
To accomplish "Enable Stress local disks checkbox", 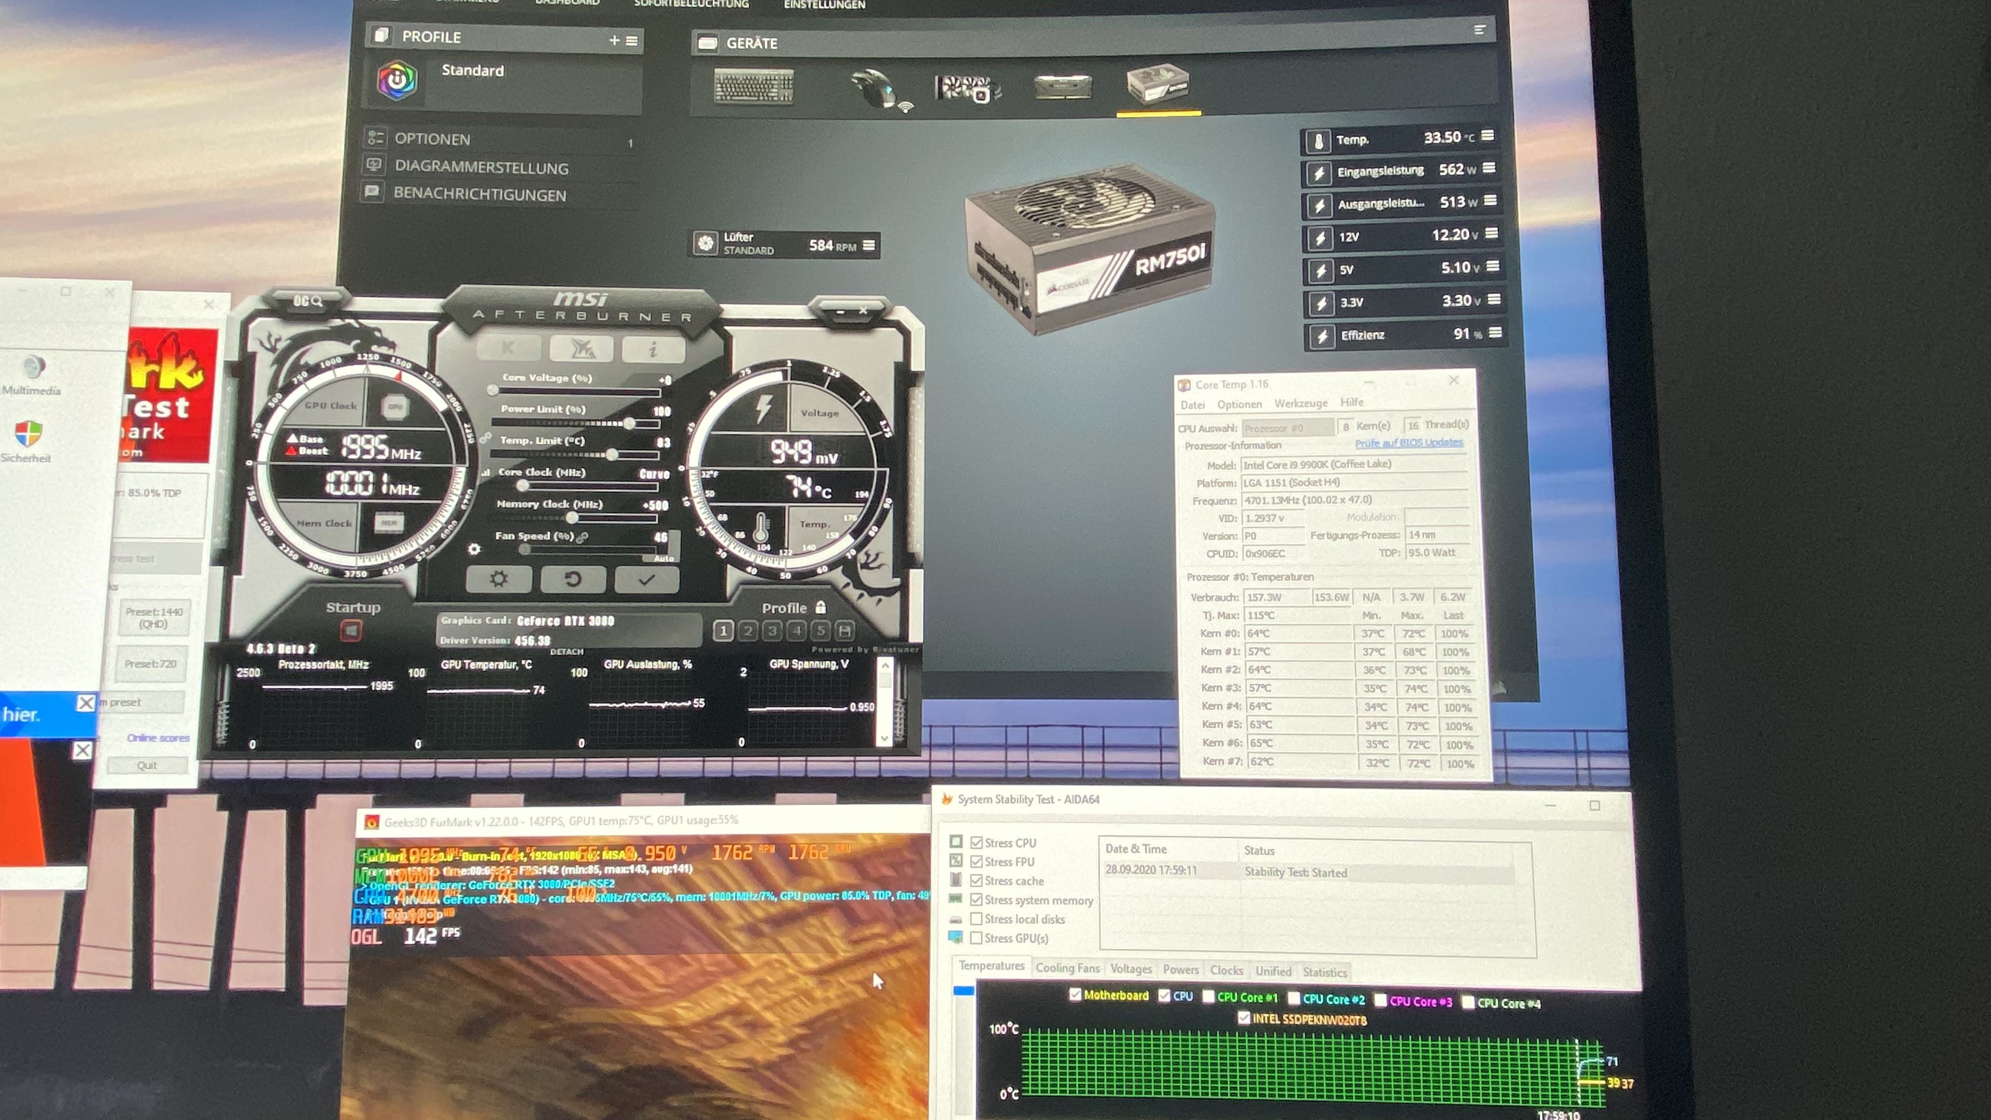I will click(x=976, y=919).
